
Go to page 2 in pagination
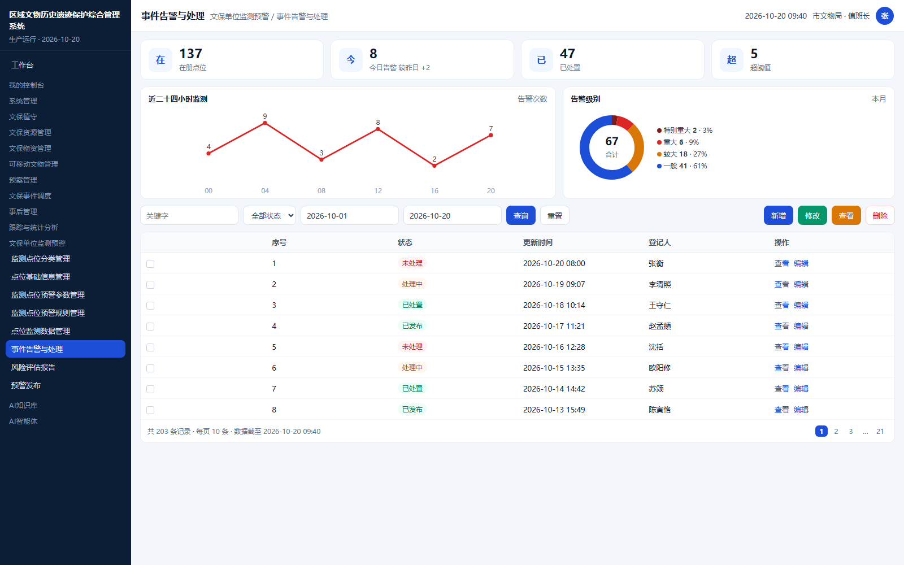pos(836,431)
